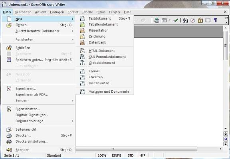The image size is (230, 159).
Task: Open the table icon dropdown arrow
Action: [170, 20]
